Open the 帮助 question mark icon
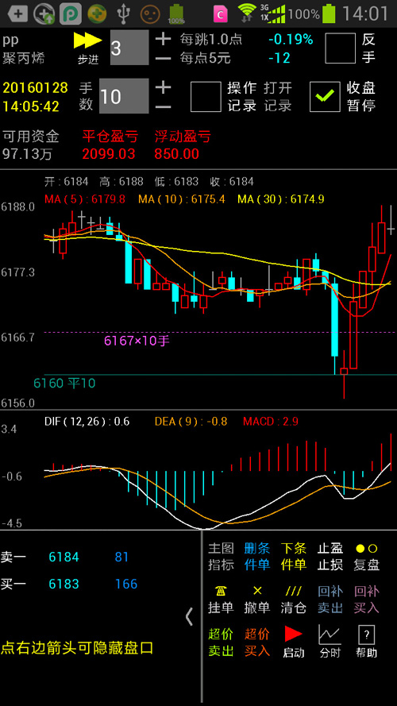Image resolution: width=397 pixels, height=706 pixels. 366,635
